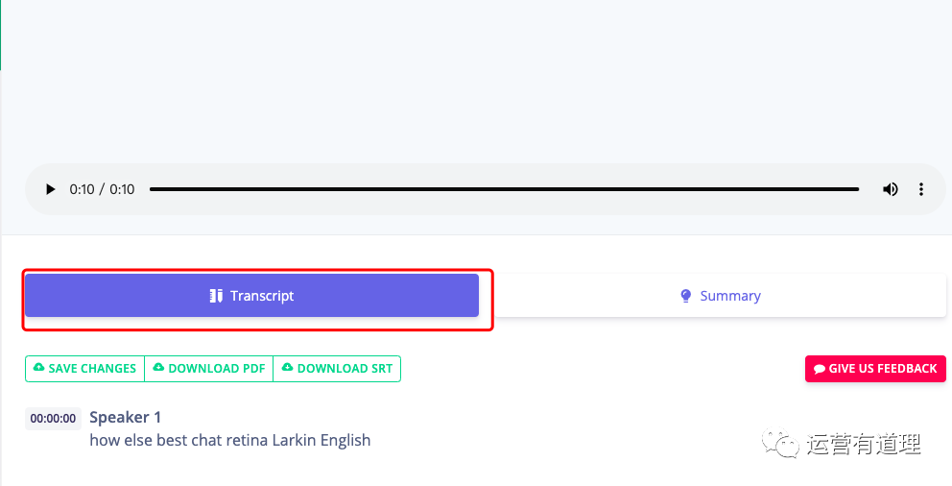The image size is (952, 486).
Task: Jump to the 00:00:00 timestamp
Action: [53, 419]
